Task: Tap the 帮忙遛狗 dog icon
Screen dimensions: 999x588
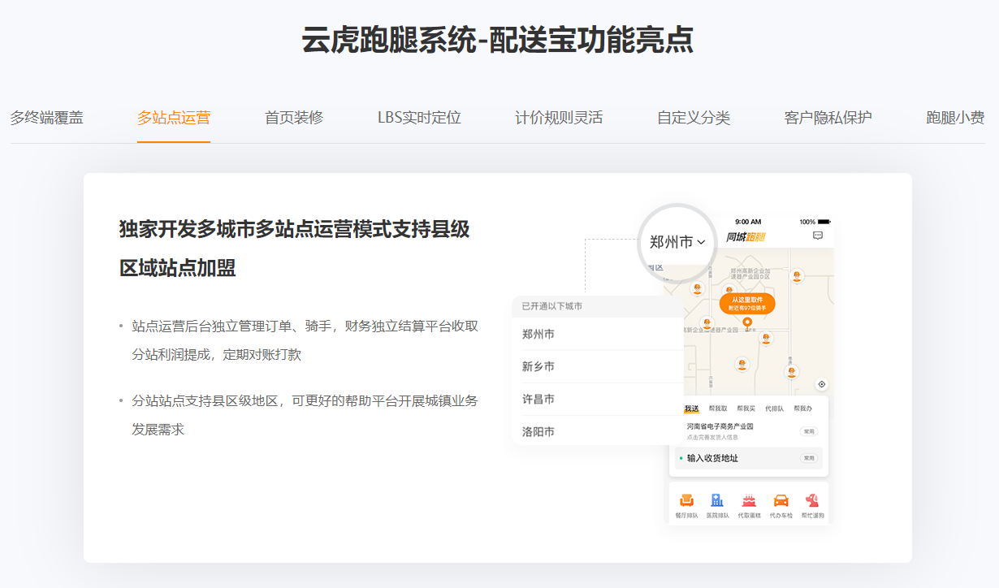Action: [811, 501]
